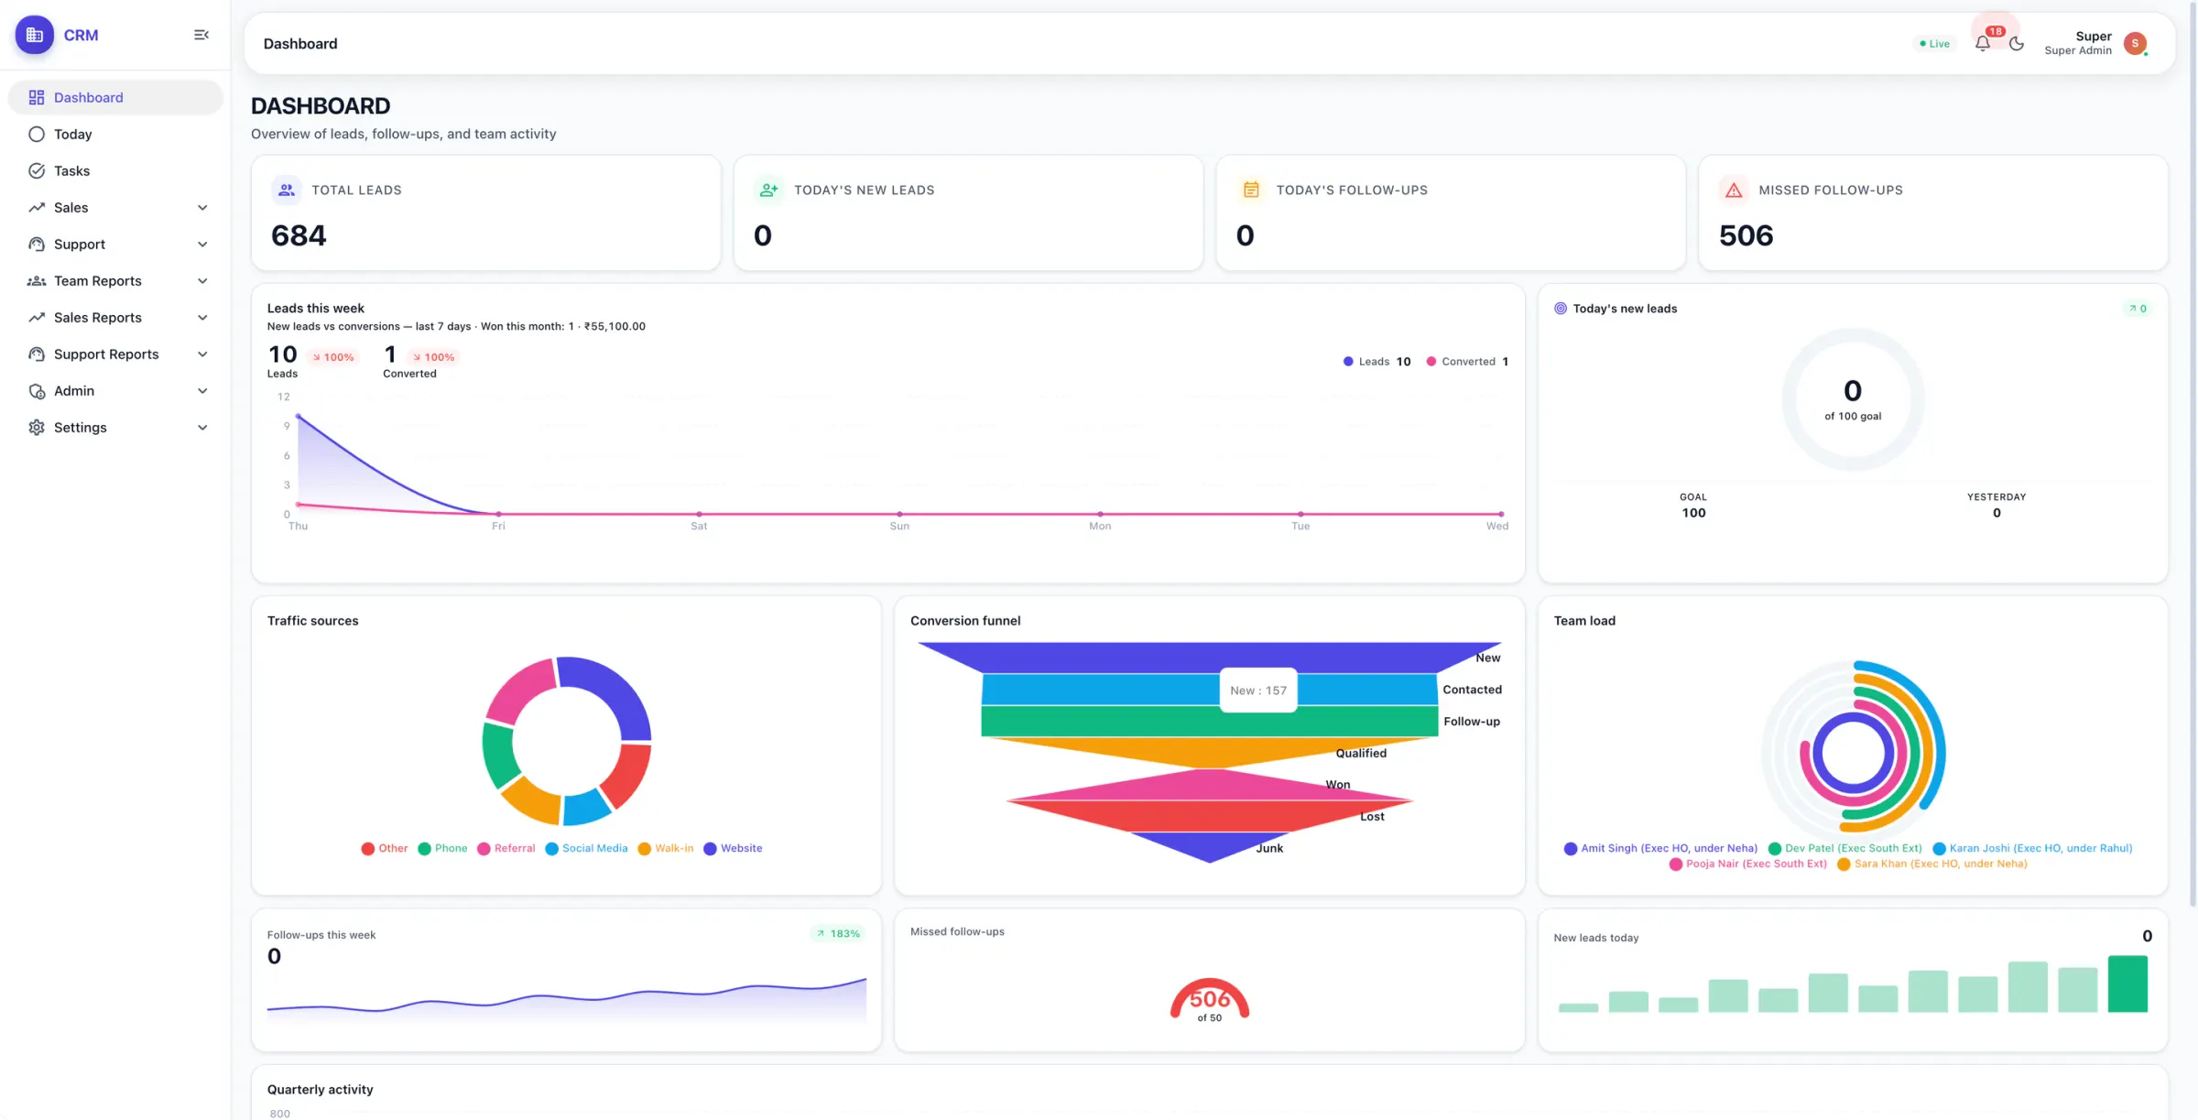Click the CRM logo icon

pos(35,35)
